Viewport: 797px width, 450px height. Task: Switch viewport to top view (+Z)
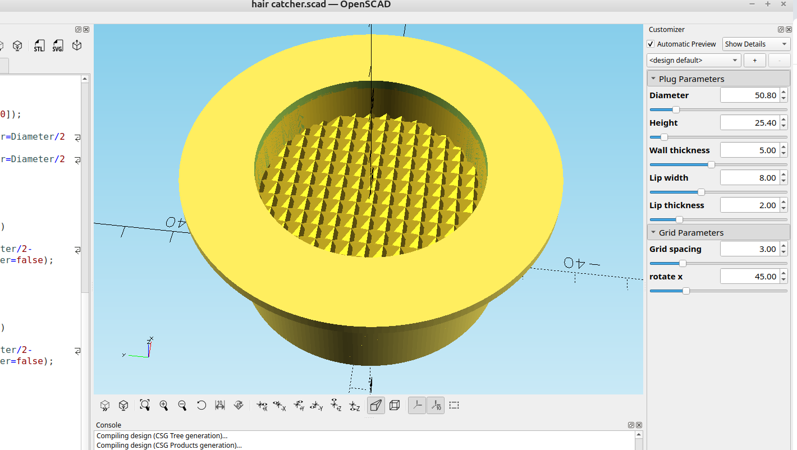tap(336, 405)
